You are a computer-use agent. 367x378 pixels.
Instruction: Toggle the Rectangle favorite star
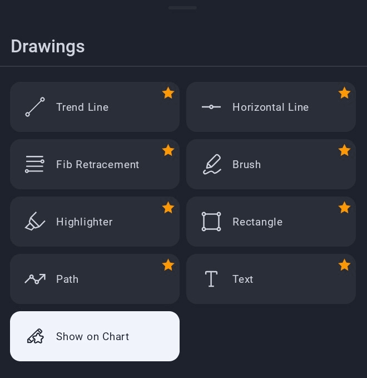344,208
